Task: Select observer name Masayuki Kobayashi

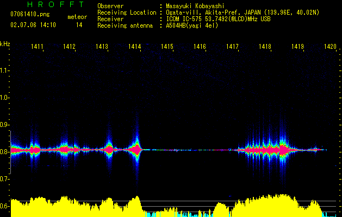Action: [x=195, y=6]
